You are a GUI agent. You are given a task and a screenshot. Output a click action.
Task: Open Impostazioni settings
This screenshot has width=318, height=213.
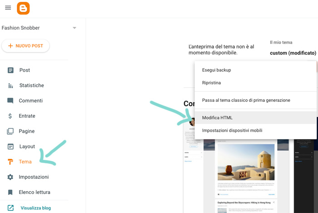pyautogui.click(x=34, y=177)
